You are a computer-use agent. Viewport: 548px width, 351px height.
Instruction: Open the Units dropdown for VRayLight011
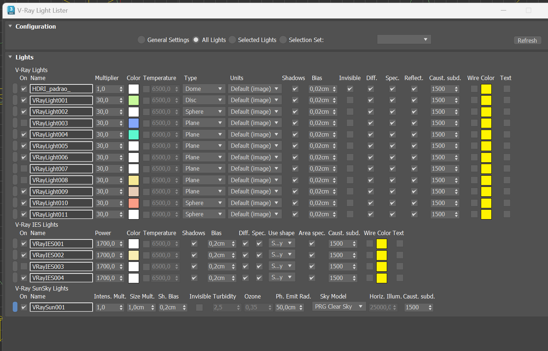tap(255, 214)
